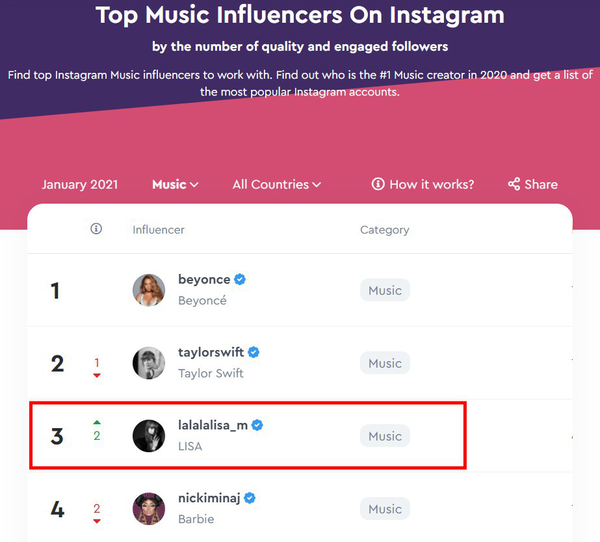Click the January 2021 date selector
This screenshot has height=542, width=600.
[80, 184]
